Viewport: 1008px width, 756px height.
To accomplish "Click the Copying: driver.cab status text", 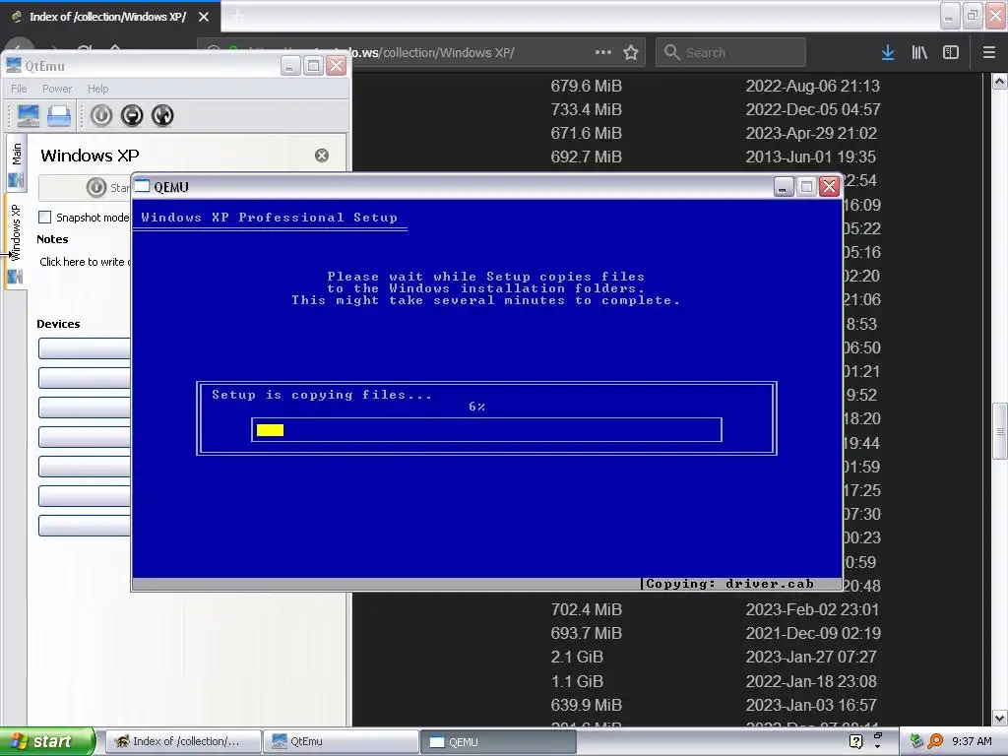I will coord(729,584).
